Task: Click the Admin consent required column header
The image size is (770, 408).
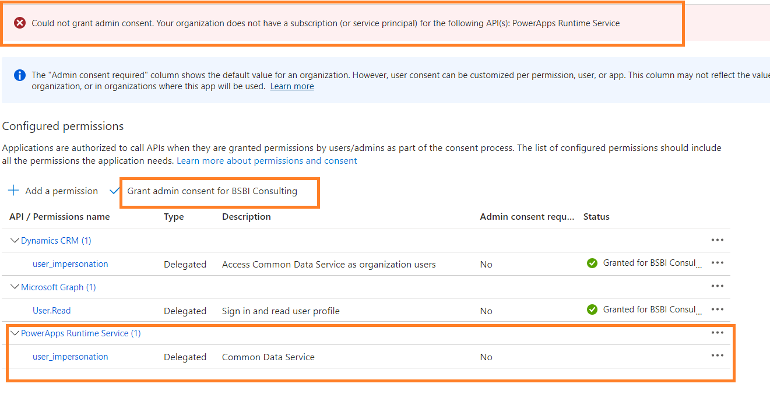Action: [x=527, y=217]
